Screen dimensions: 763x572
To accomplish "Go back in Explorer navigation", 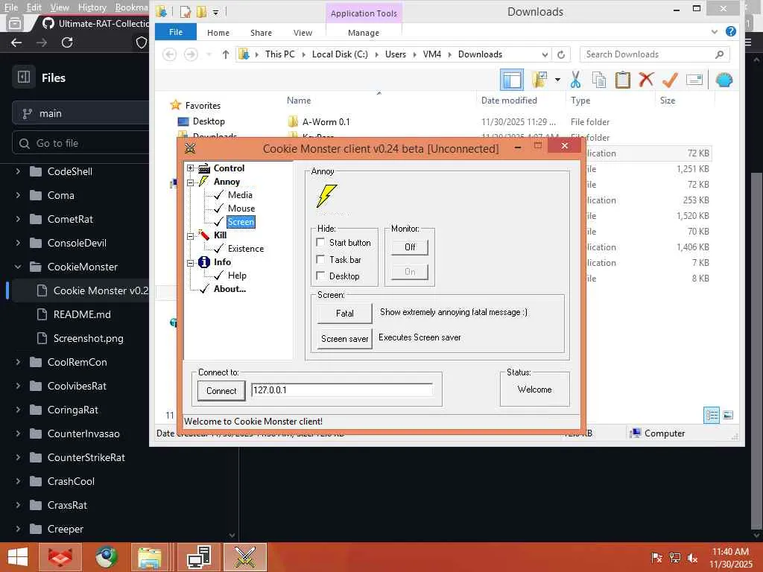I will coord(169,54).
